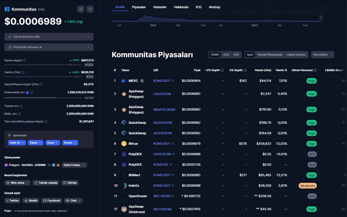Image resolution: width=347 pixels, height=217 pixels.
Task: Click the MEXC exchange logo
Action: [124, 81]
